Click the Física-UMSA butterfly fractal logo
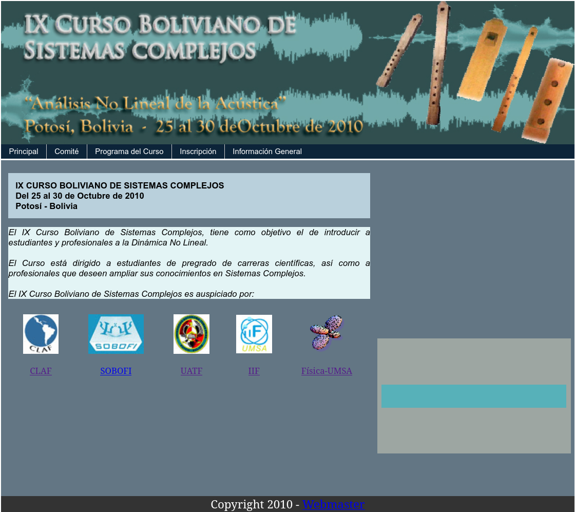 pos(327,333)
